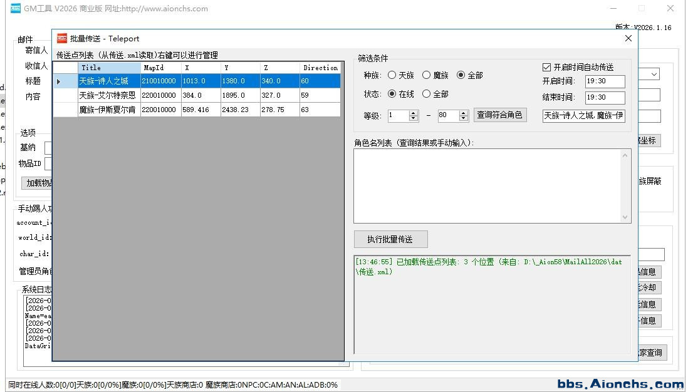Sort by the Title column header
This screenshot has width=688, height=392.
click(x=109, y=68)
